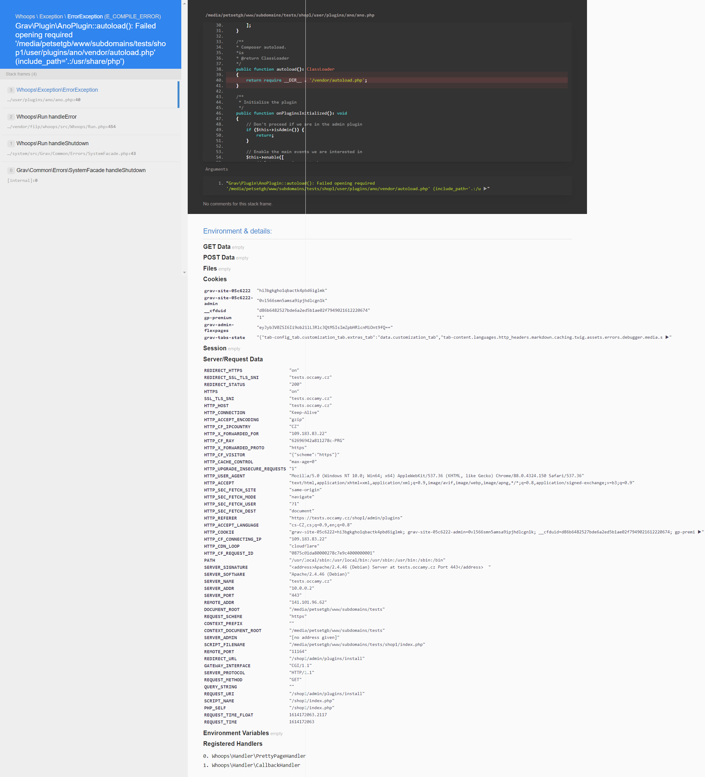This screenshot has height=777, width=705.
Task: Click SCRIPT_FILENAME value
Action: click(x=357, y=644)
